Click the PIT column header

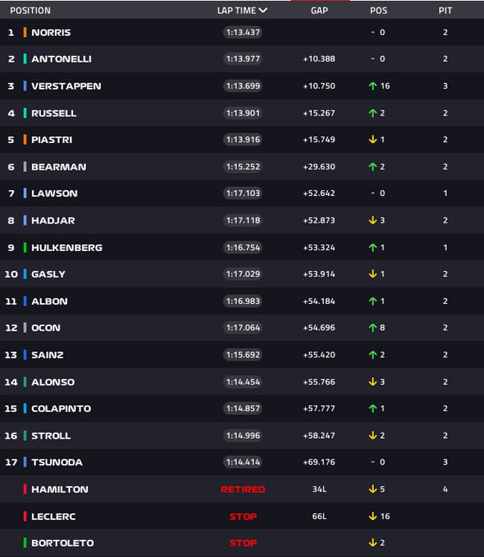tap(445, 10)
